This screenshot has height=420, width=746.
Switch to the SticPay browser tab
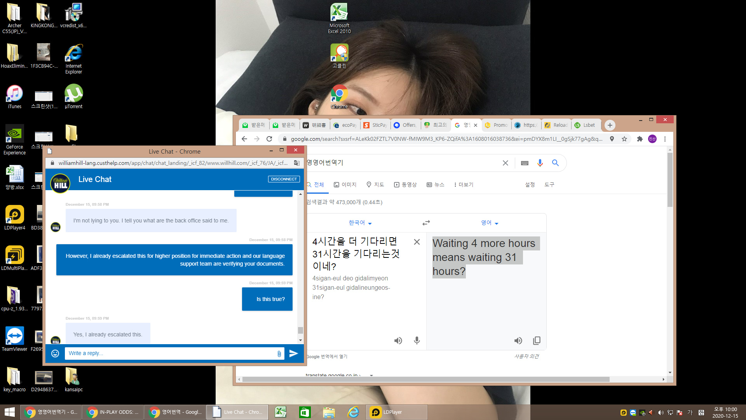pyautogui.click(x=375, y=125)
